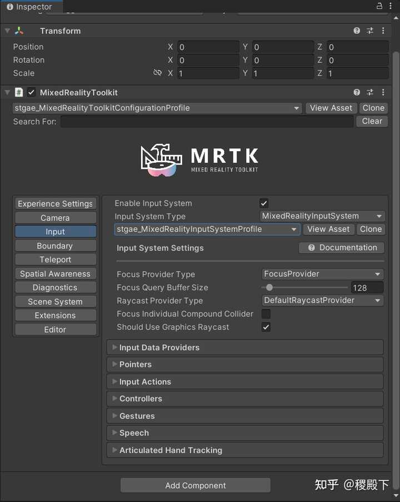Open MixedRealityToolkit presets icon
This screenshot has width=400, height=502.
point(370,92)
